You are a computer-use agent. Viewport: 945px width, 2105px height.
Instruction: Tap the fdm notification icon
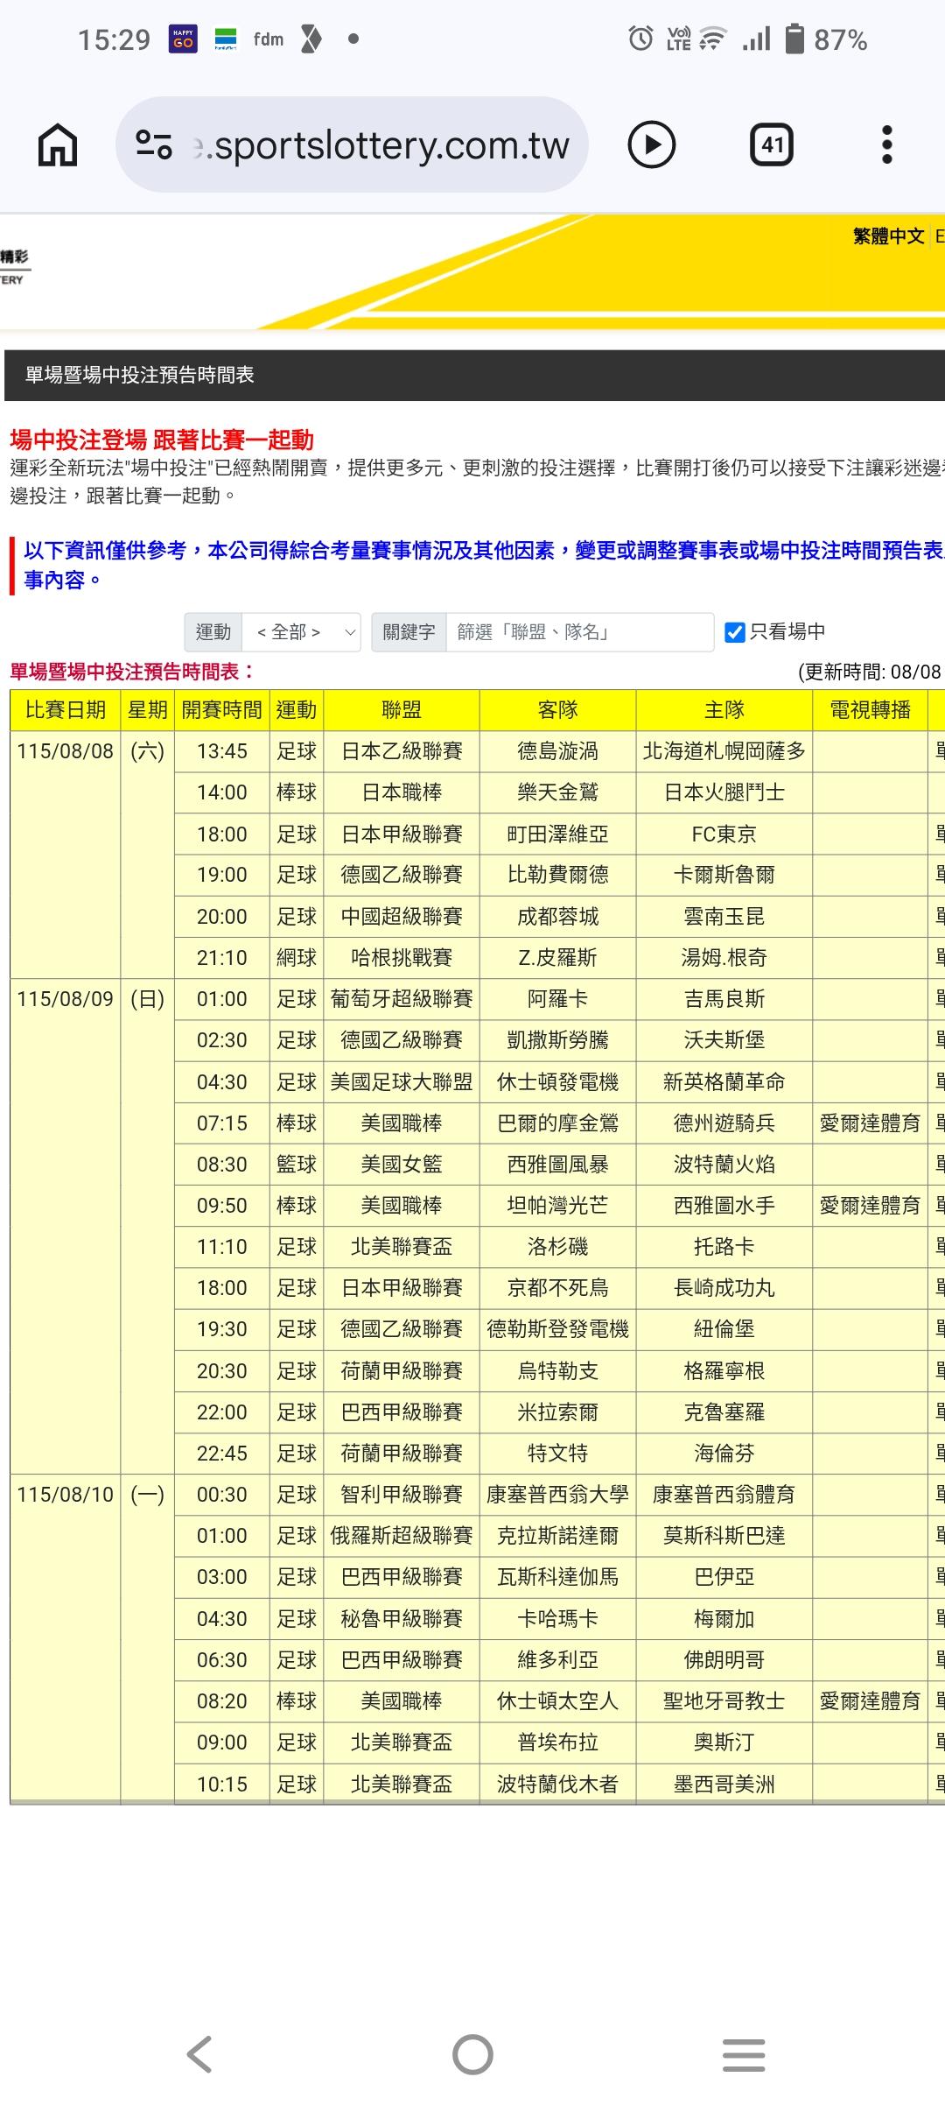coord(269,39)
